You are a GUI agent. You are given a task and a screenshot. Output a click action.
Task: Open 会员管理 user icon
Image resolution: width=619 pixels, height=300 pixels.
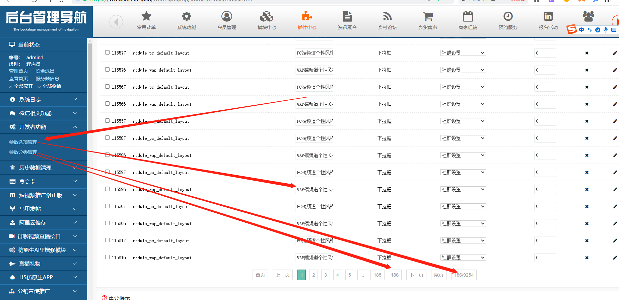coord(227,16)
